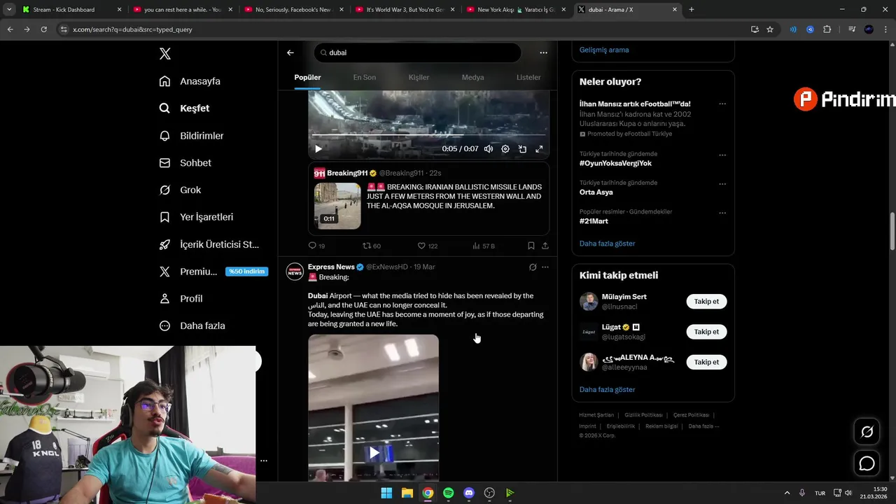
Task: Open the X logo home link
Action: click(164, 54)
